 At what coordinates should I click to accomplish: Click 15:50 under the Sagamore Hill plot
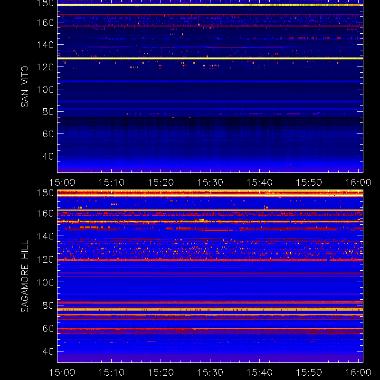[309, 372]
